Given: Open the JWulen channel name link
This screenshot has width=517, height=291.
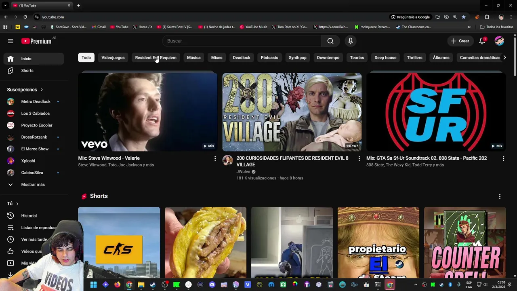Looking at the screenshot, I should (x=243, y=172).
